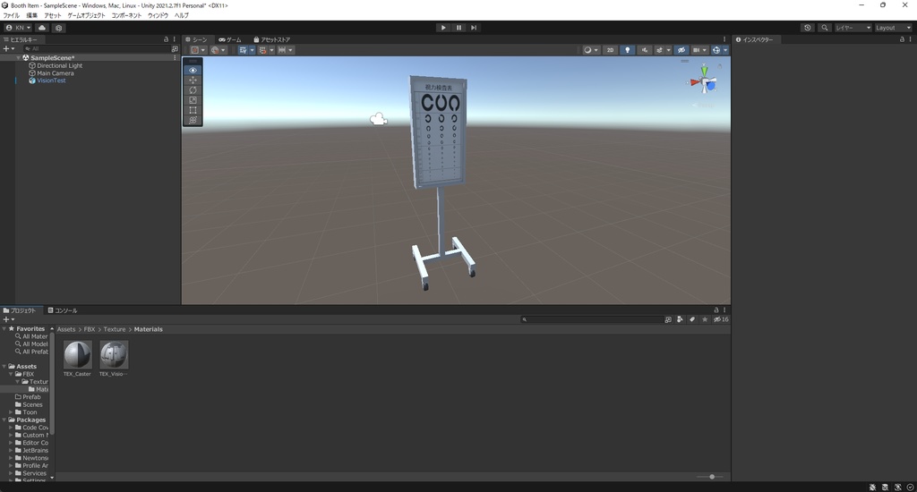Open the Project panel three-dot menu
917x492 pixels.
pyautogui.click(x=724, y=310)
